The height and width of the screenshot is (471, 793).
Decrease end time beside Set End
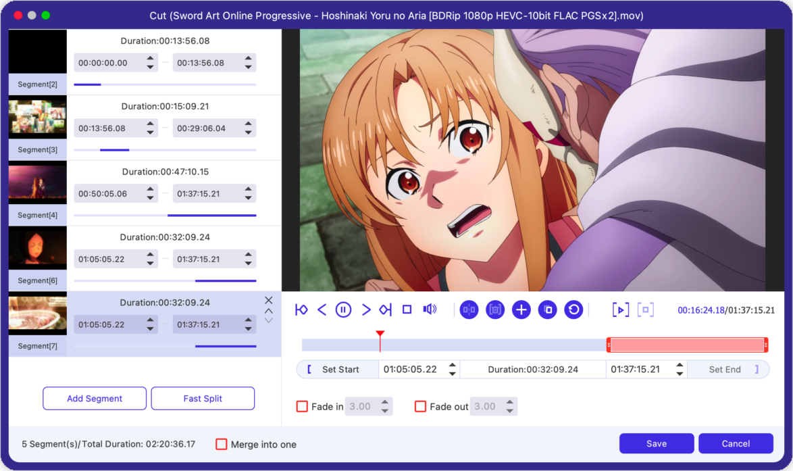(x=680, y=374)
